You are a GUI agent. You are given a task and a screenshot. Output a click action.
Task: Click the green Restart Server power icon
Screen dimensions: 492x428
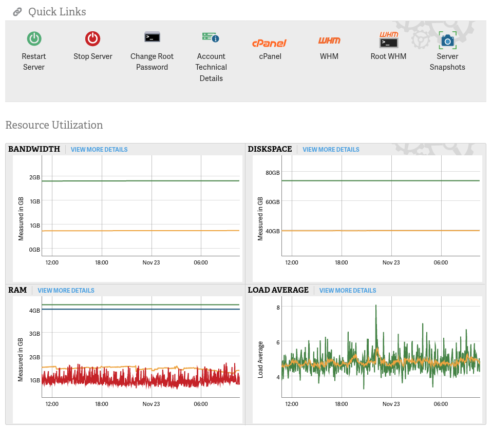(x=34, y=38)
